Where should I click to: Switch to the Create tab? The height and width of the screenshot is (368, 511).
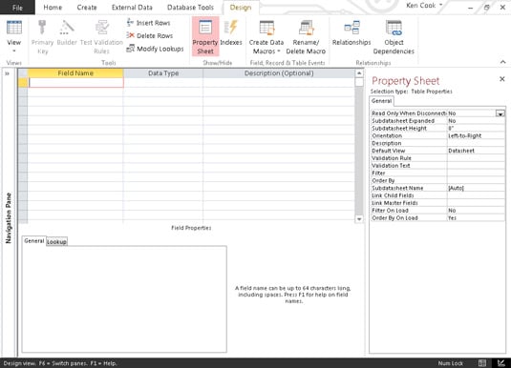pos(87,8)
